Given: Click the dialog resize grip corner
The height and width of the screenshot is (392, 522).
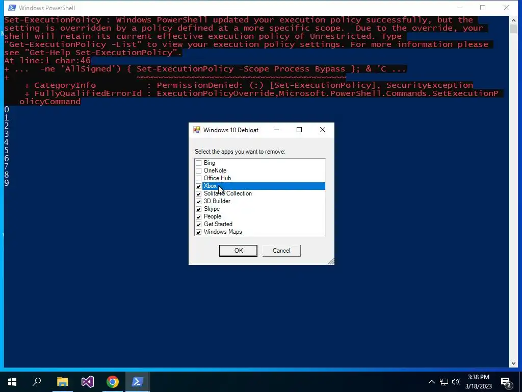Looking at the screenshot, I should coord(331,262).
